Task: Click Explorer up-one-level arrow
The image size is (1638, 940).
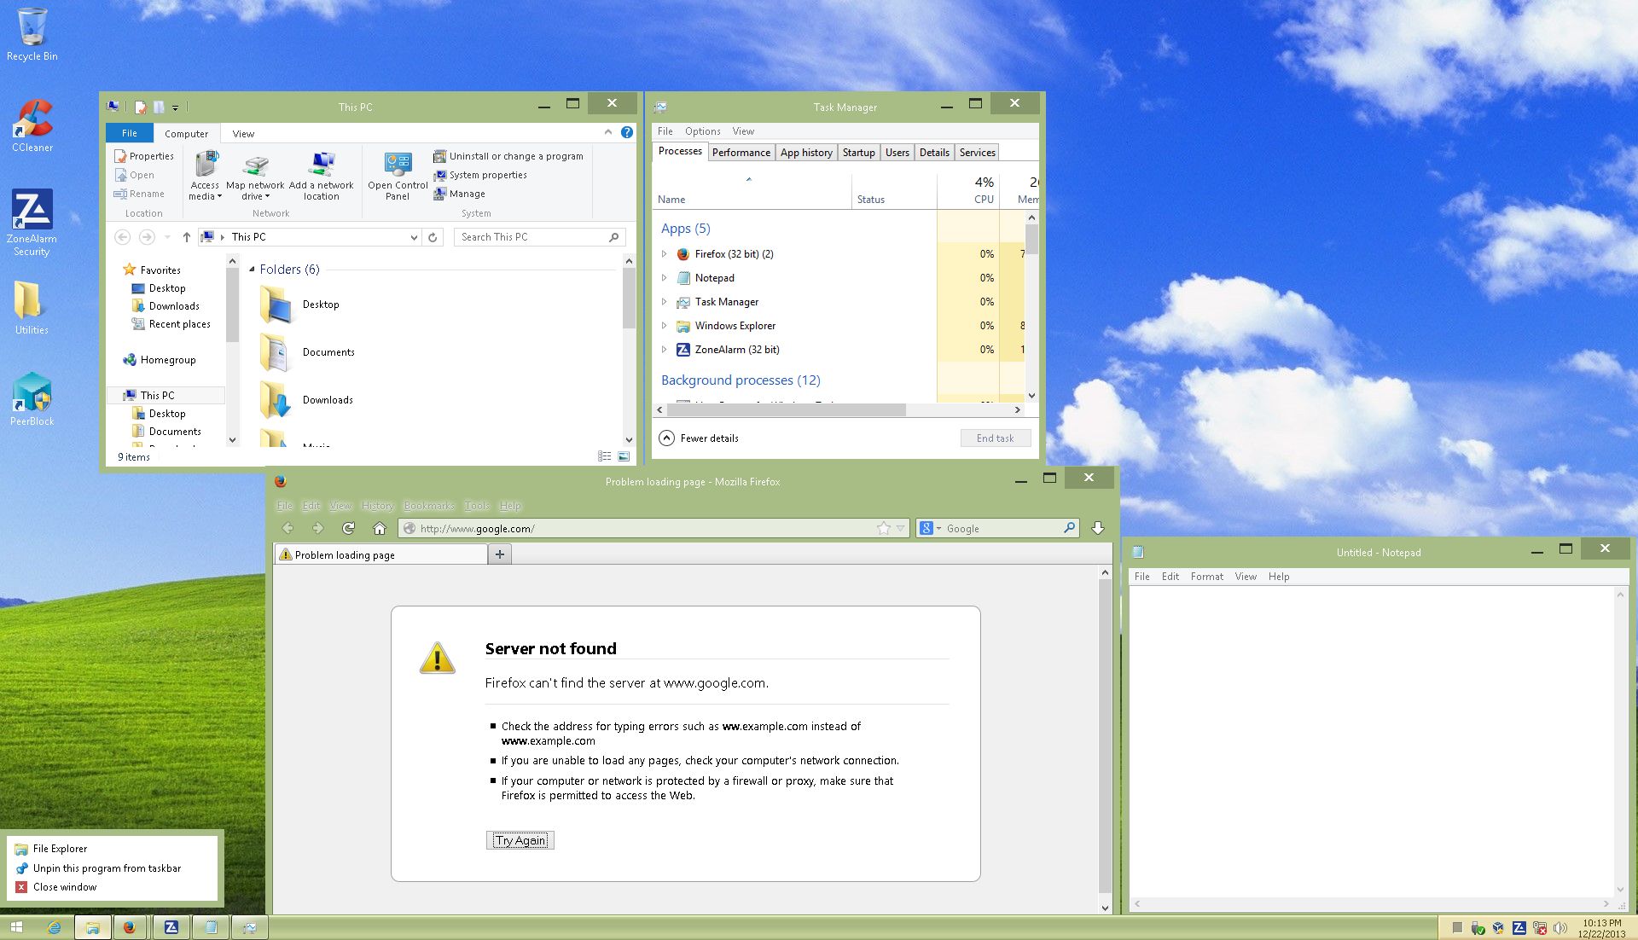Action: click(x=186, y=237)
